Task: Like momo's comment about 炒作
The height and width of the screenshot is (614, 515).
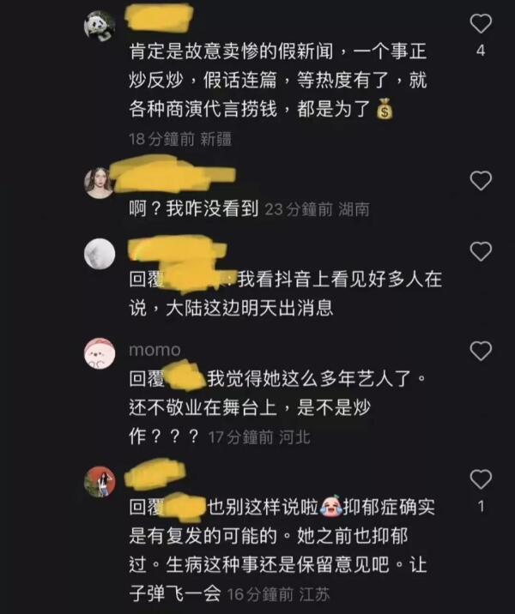Action: 481,351
